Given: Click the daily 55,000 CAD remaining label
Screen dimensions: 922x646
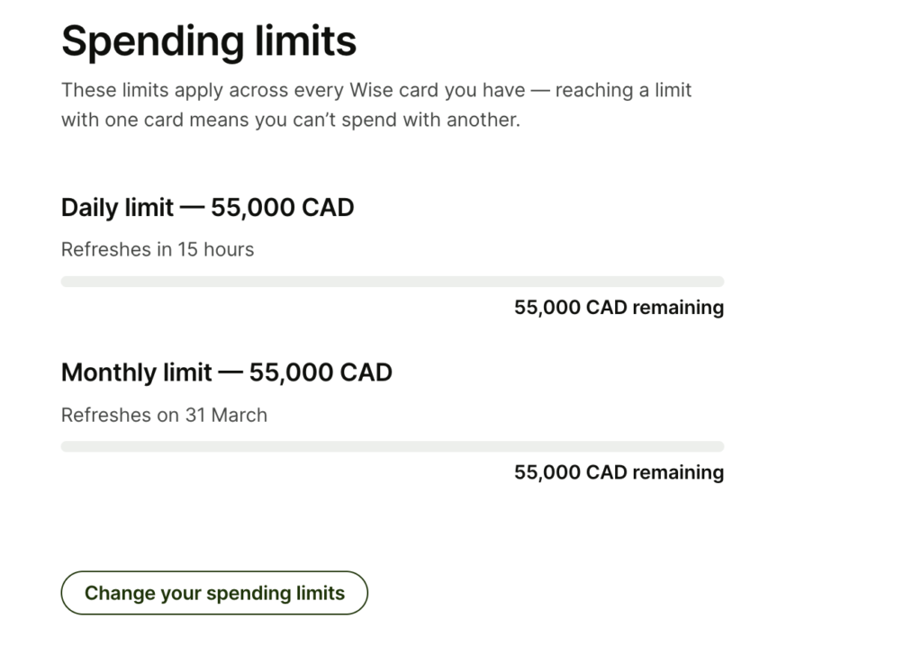Looking at the screenshot, I should tap(619, 308).
